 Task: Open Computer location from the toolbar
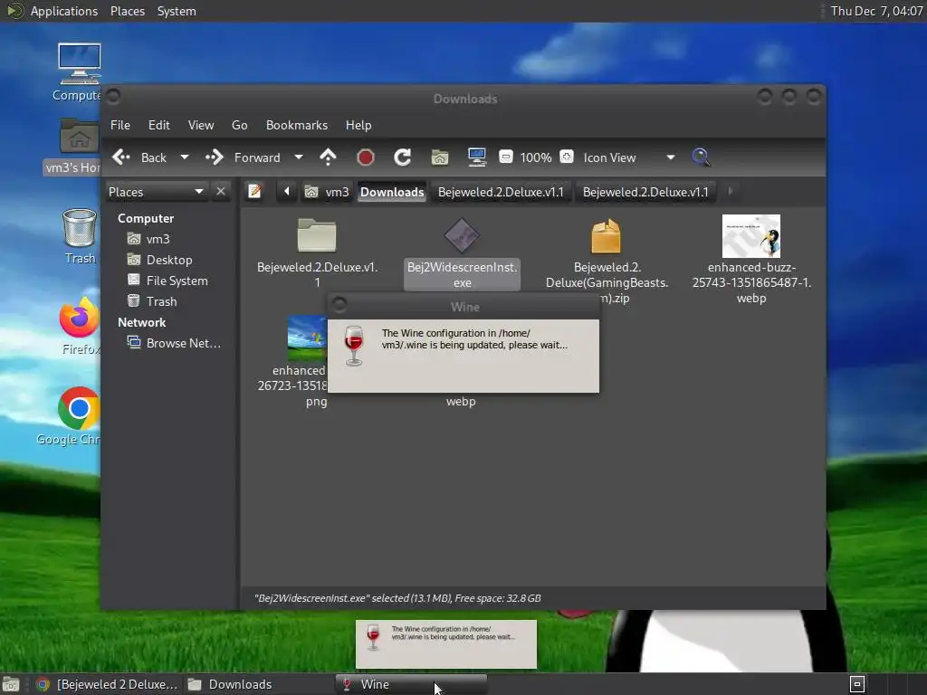coord(476,157)
